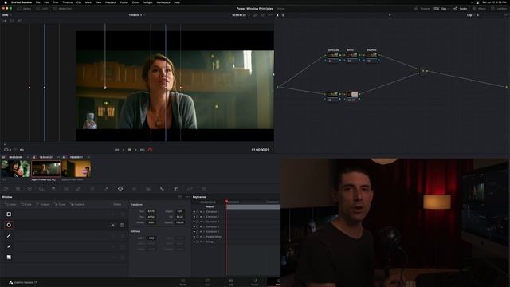Open the Sizing palette
The image size is (510, 287).
point(190,189)
